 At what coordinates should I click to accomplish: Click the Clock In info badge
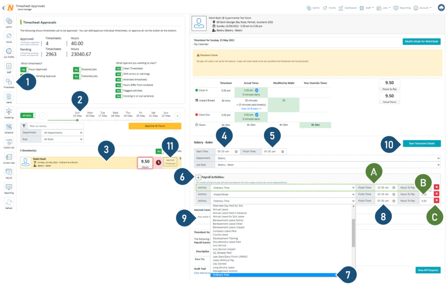coord(256,90)
